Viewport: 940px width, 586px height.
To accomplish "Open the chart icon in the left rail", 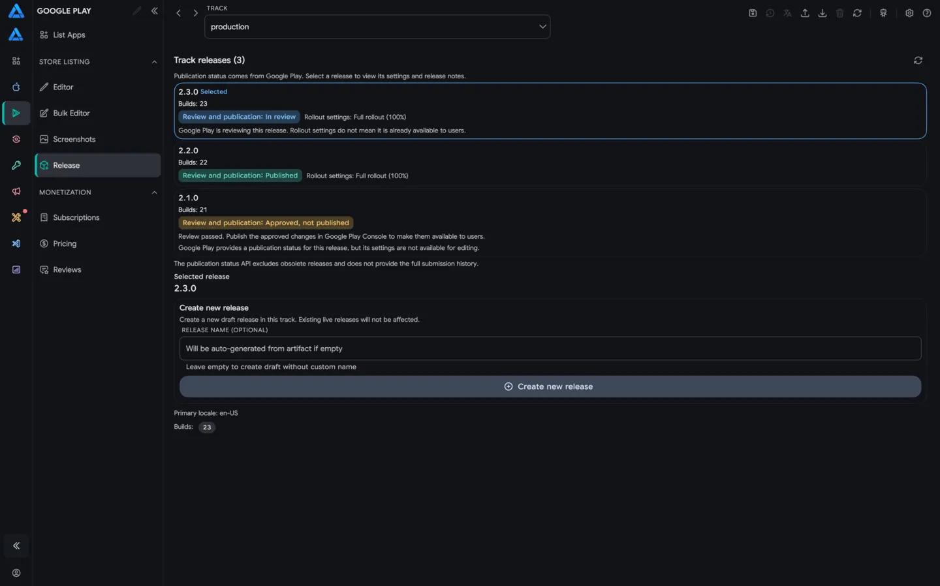I will pyautogui.click(x=16, y=270).
